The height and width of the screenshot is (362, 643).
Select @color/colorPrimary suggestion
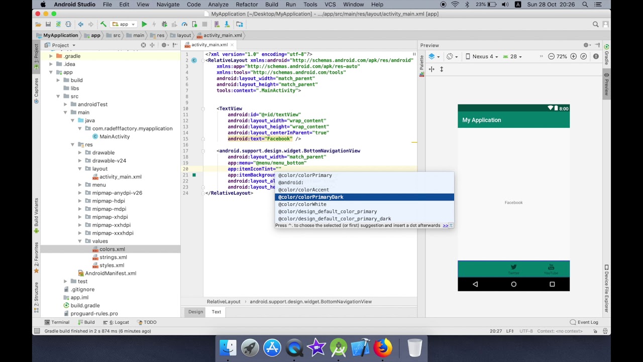[x=364, y=175]
